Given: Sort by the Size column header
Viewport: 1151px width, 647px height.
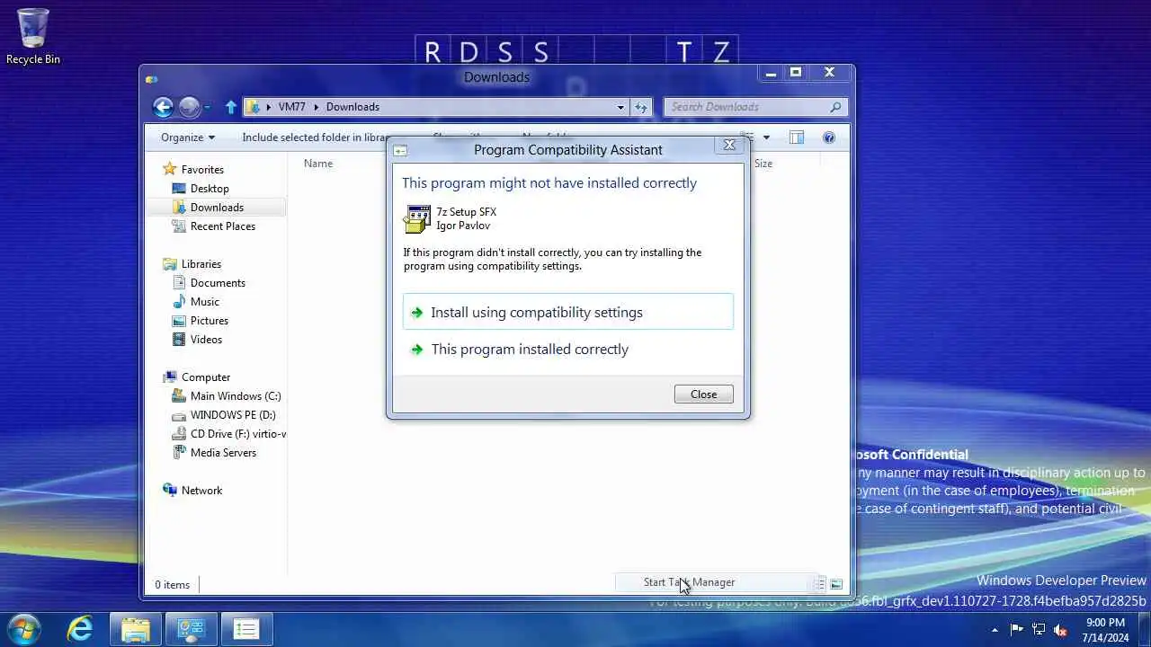Looking at the screenshot, I should 763,164.
